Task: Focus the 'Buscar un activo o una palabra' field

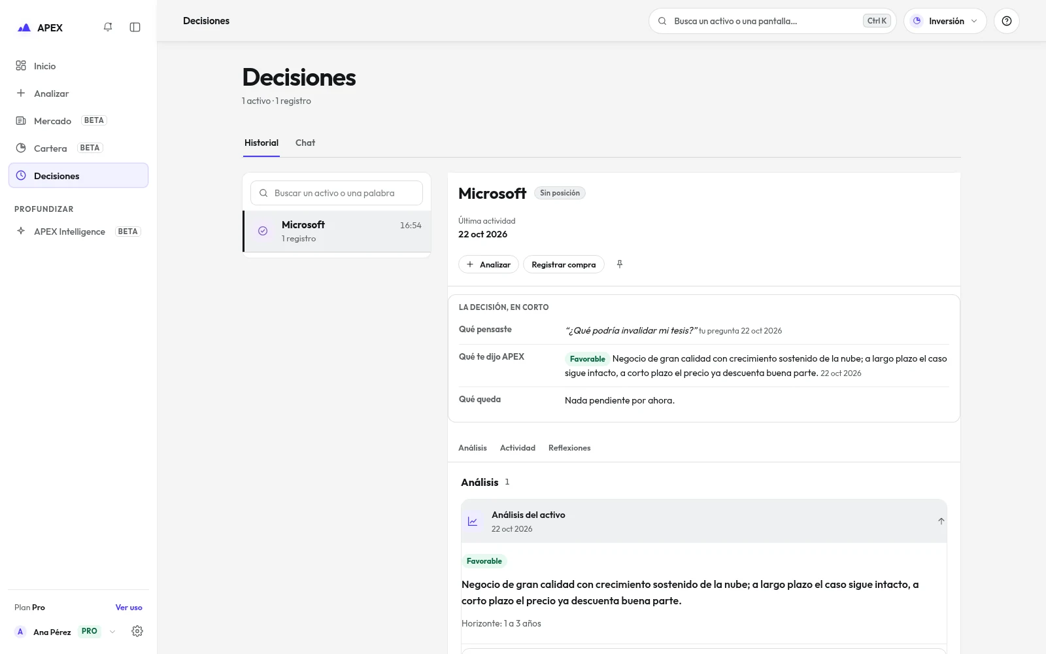Action: [x=337, y=193]
